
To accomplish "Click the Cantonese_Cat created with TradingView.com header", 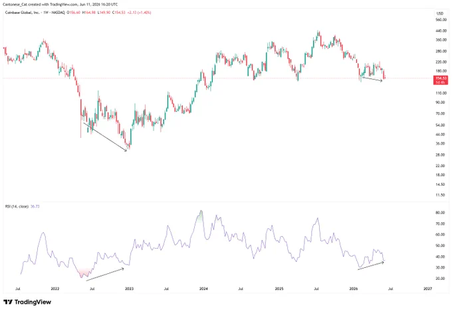I will 60,5.
